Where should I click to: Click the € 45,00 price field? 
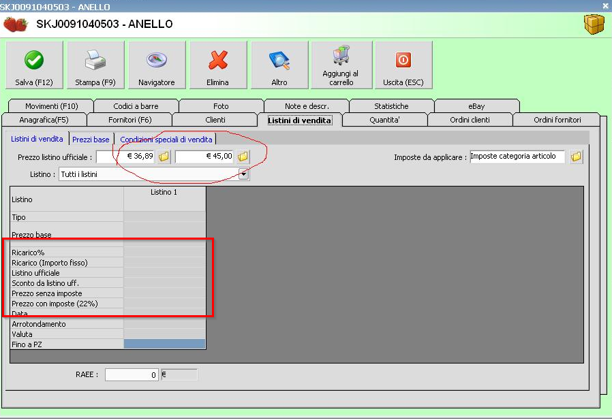tap(204, 157)
